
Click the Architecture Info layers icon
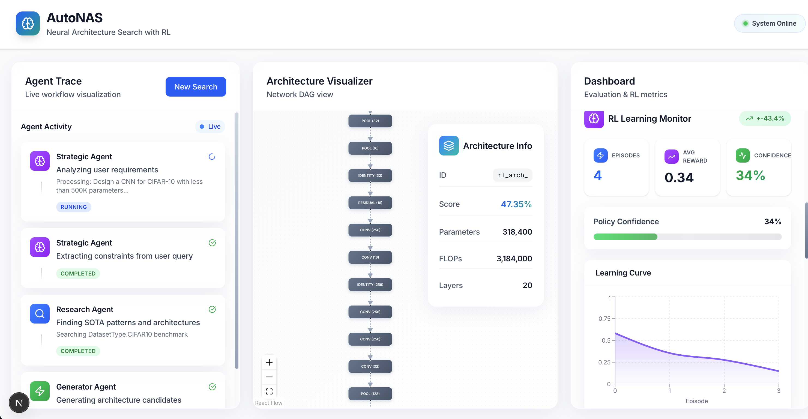pyautogui.click(x=448, y=145)
